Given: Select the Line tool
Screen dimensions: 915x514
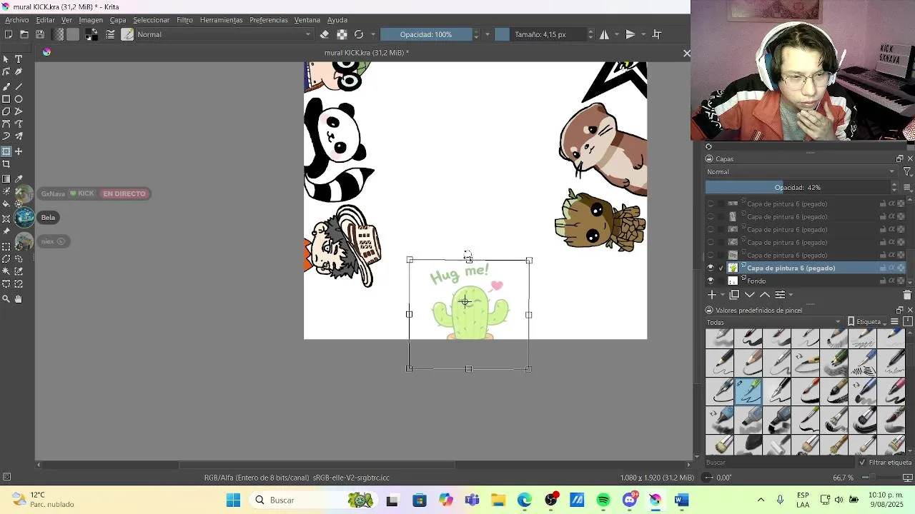Looking at the screenshot, I should point(19,86).
